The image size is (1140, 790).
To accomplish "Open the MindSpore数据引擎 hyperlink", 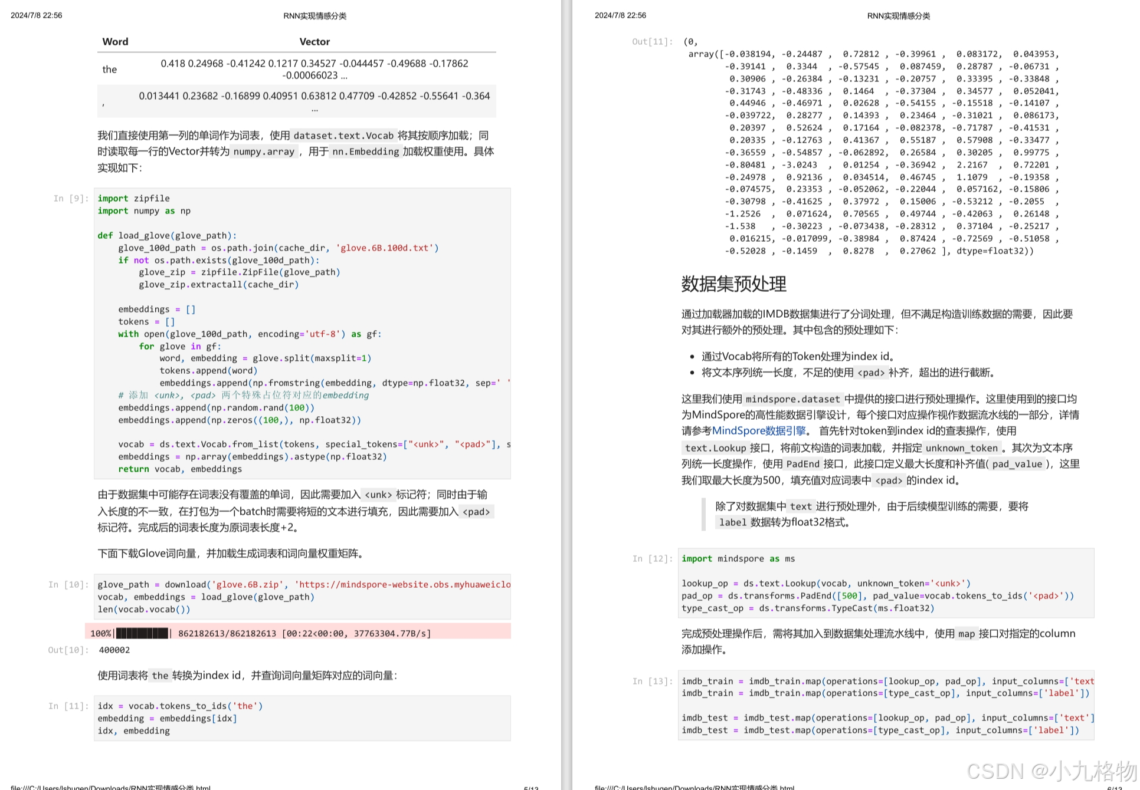I will (x=759, y=431).
